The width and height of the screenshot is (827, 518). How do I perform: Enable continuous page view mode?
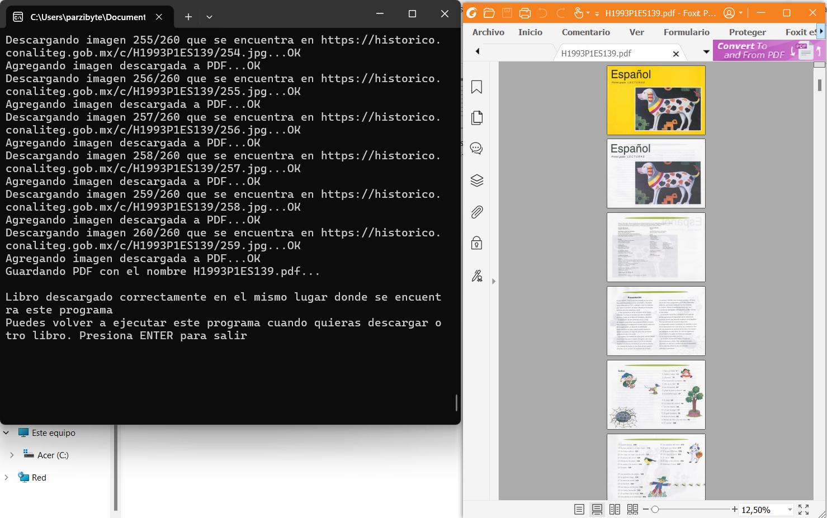(597, 509)
